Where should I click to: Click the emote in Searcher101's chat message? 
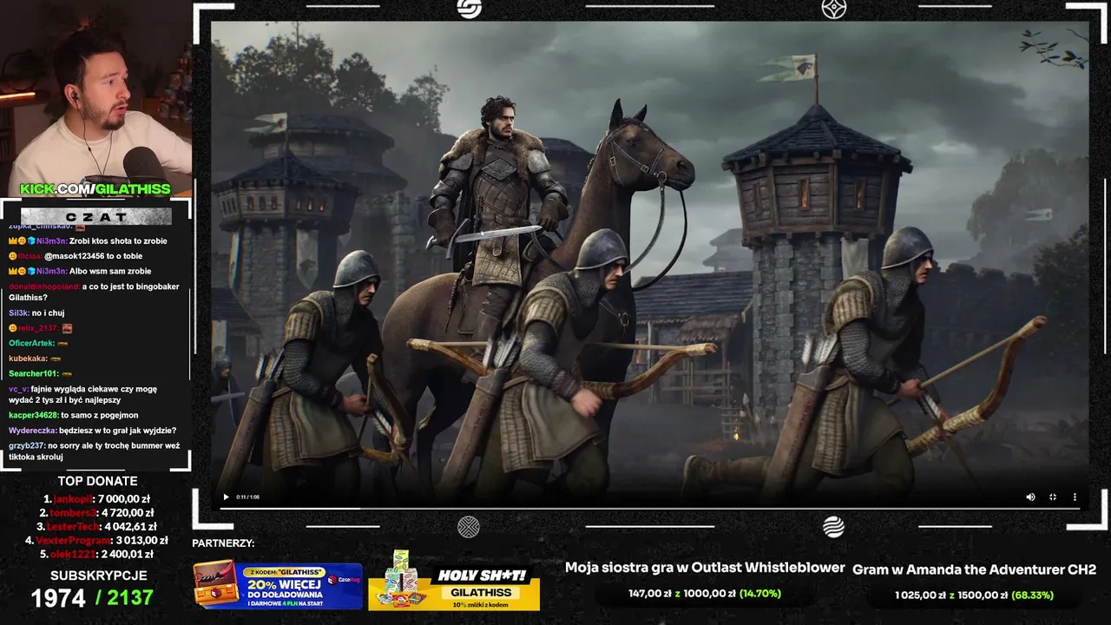(68, 374)
